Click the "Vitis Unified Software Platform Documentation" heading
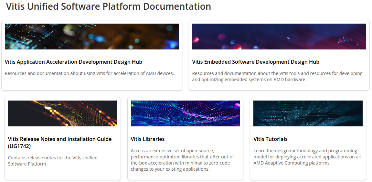372x182 pixels. (108, 6)
